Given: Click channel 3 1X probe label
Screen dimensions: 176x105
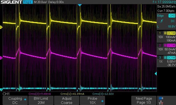Looking at the screenshot, I should pos(161,61).
